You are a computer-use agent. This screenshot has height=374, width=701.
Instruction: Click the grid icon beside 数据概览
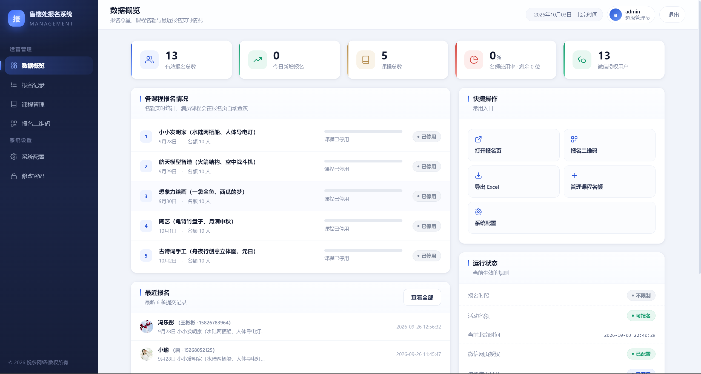(14, 65)
